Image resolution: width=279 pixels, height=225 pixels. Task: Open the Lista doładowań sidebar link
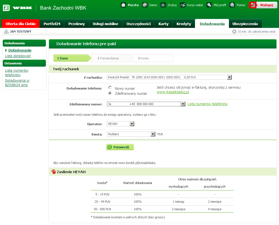click(x=18, y=56)
